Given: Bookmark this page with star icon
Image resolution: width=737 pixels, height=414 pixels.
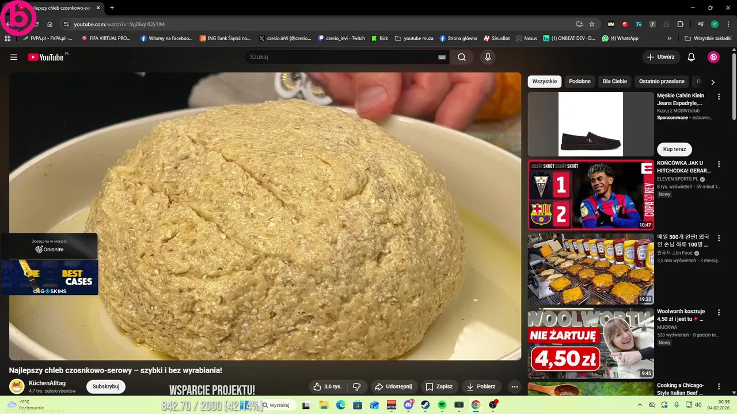Looking at the screenshot, I should click(592, 24).
